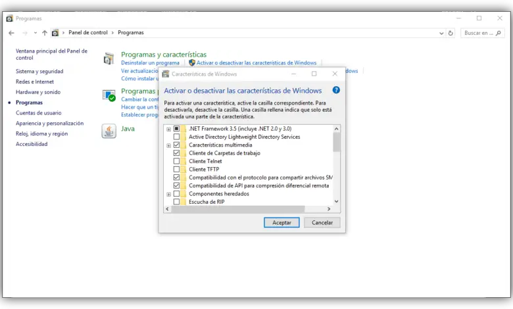The image size is (513, 309).
Task: Open Apariencia y personalización category
Action: 50,124
